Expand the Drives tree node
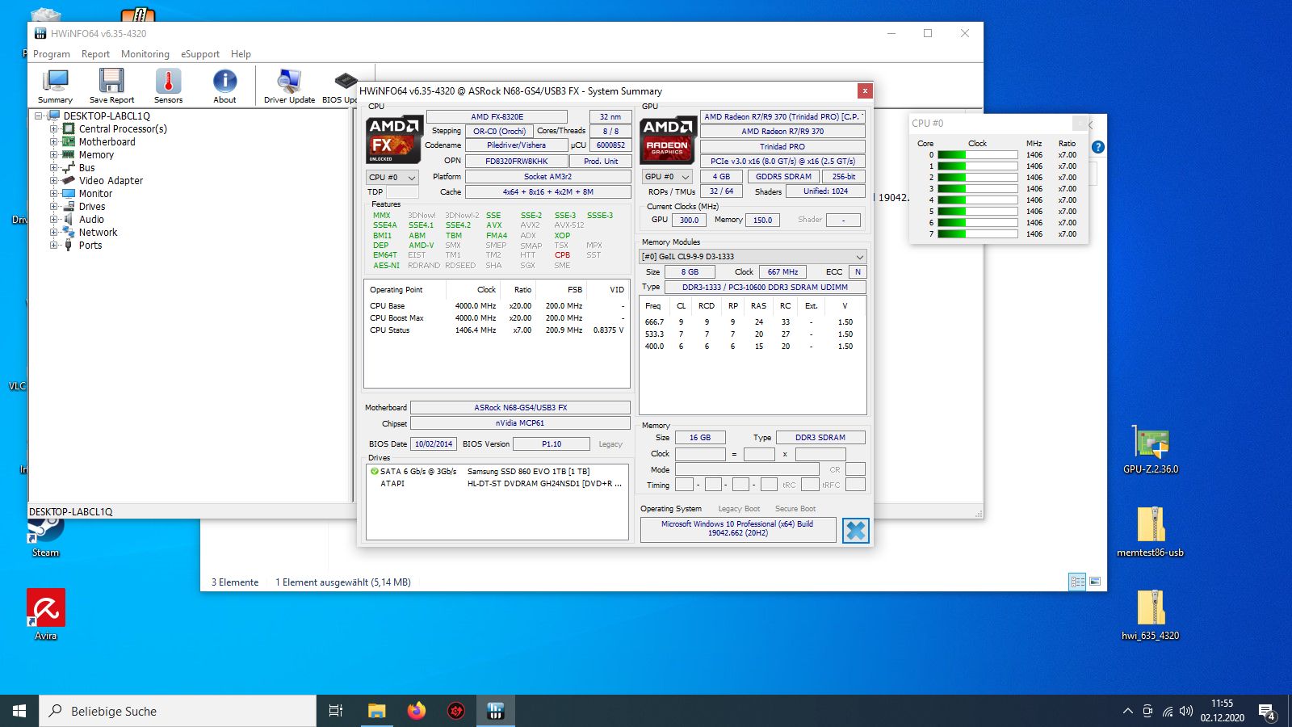The height and width of the screenshot is (727, 1292). click(x=54, y=207)
